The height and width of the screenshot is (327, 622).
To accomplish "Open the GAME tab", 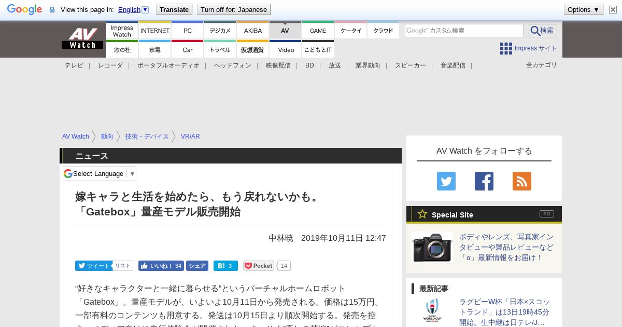I will (318, 30).
